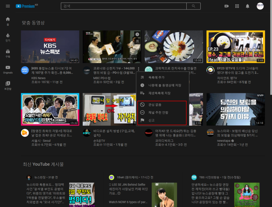Click watch later clock on MBC thumbnail
Viewport: 272px width, 207px height.
click(137, 34)
